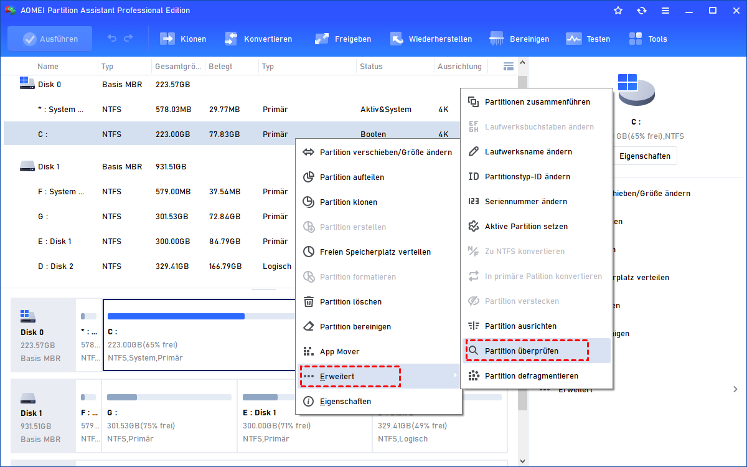Click the undo arrow icon
747x467 pixels.
[x=112, y=39]
